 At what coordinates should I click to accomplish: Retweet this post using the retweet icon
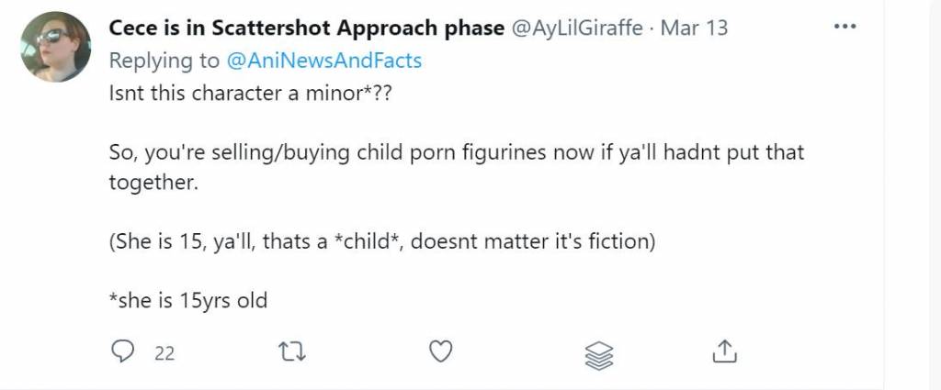294,351
